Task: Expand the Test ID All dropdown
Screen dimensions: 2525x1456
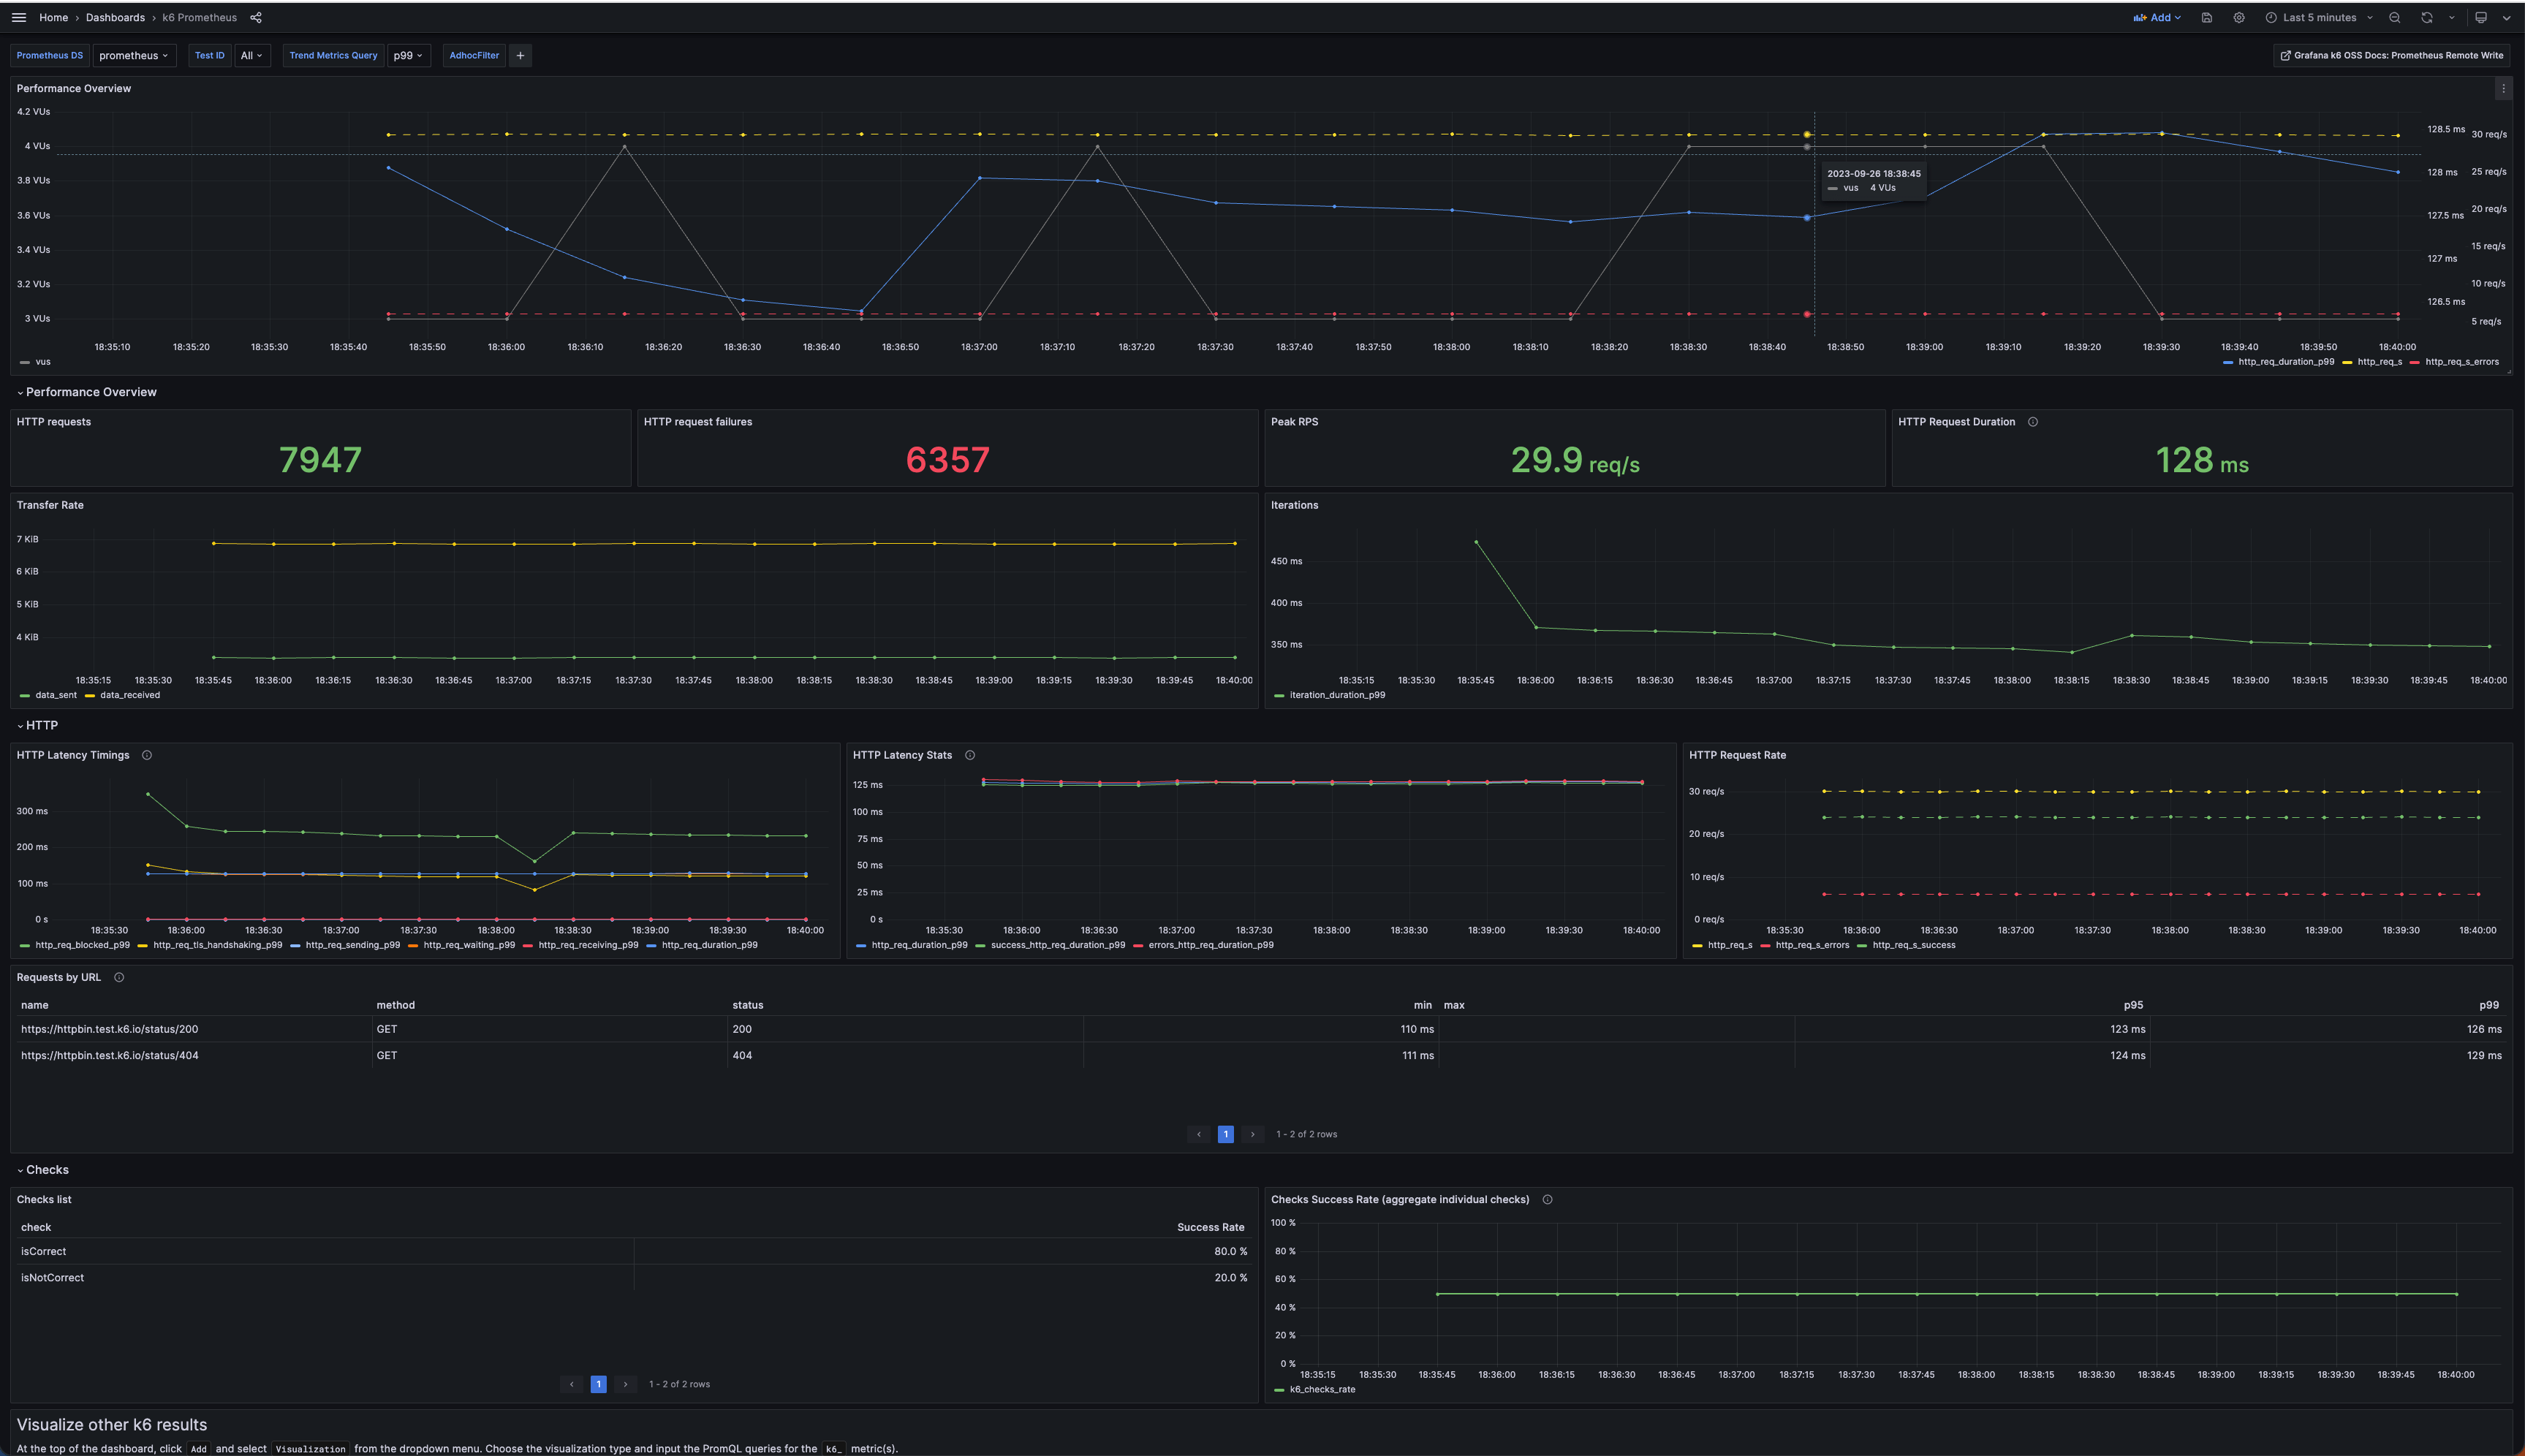Action: 251,55
